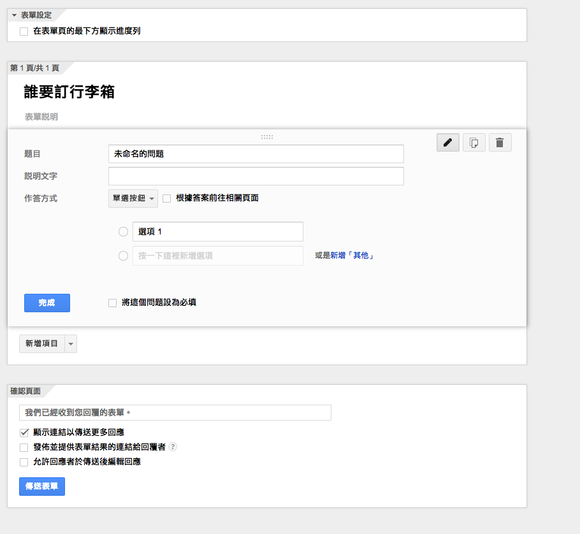This screenshot has width=580, height=534.
Task: Click the 作答方式 label
Action: (x=41, y=198)
